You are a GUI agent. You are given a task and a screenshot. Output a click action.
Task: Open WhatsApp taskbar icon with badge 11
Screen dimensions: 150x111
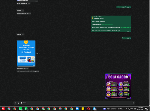point(20,109)
